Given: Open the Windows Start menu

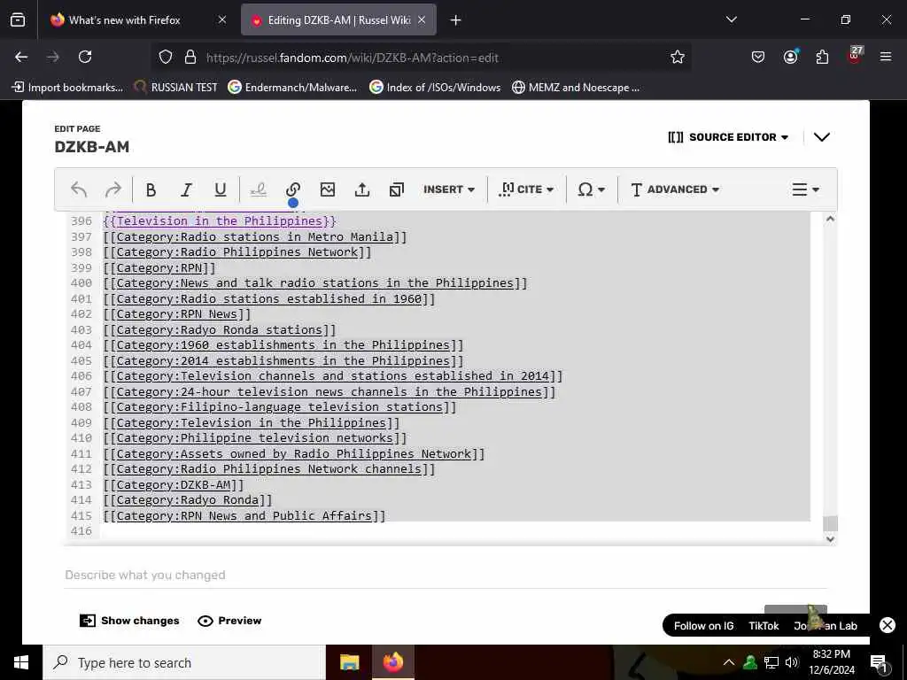Looking at the screenshot, I should tap(21, 662).
